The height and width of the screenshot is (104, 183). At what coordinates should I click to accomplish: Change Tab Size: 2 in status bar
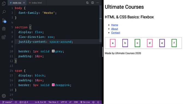click(53, 102)
